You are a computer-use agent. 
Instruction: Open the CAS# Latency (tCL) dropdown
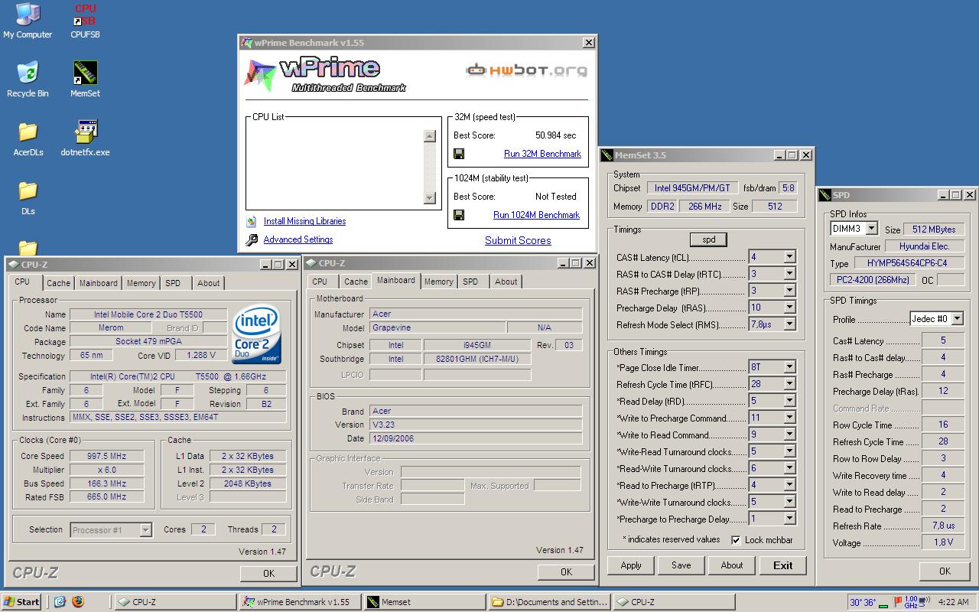[x=789, y=257]
